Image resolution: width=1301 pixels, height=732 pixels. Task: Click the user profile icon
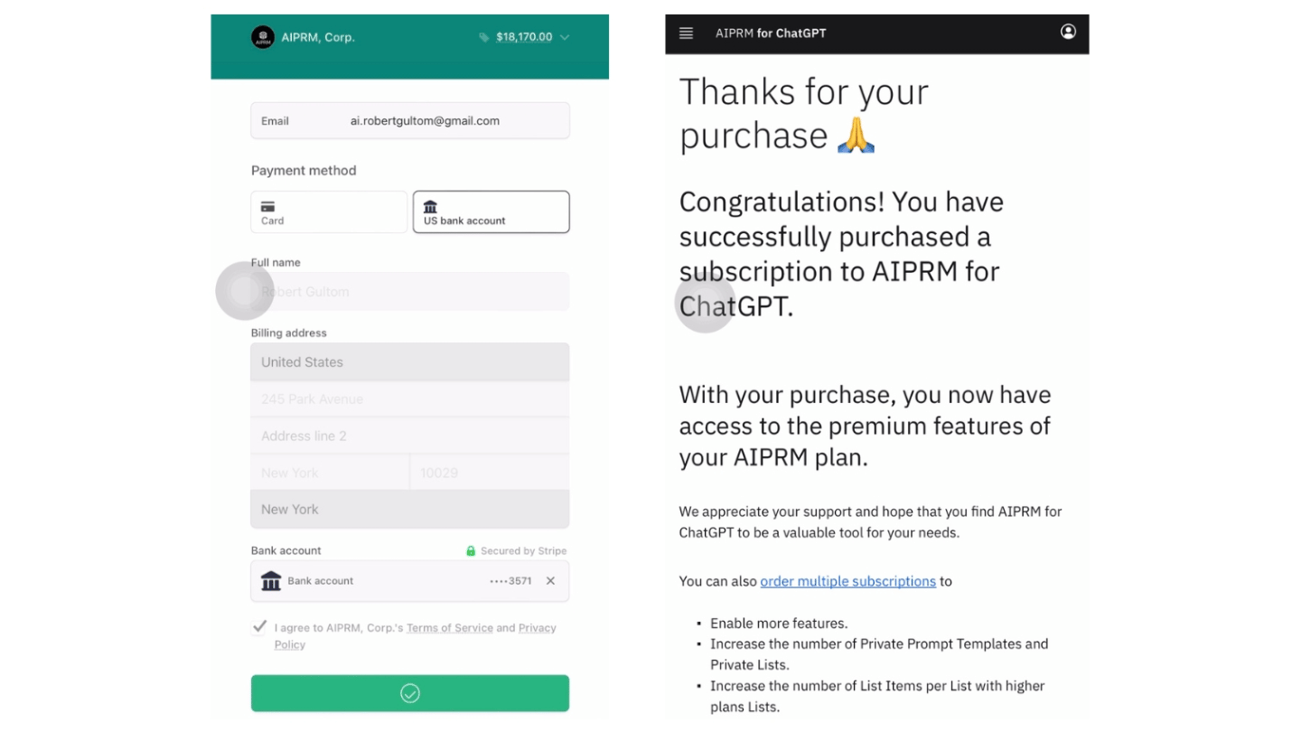coord(1068,33)
